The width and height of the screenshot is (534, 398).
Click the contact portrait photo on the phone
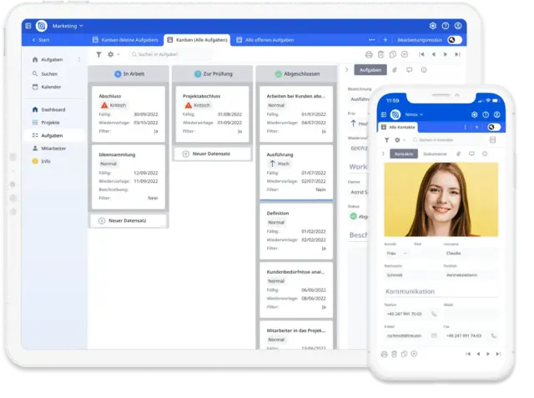[441, 199]
